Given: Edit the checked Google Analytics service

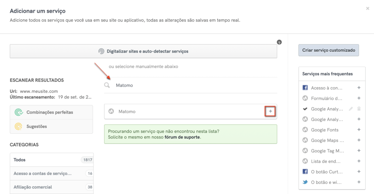Looking at the screenshot, I should coord(351,109).
